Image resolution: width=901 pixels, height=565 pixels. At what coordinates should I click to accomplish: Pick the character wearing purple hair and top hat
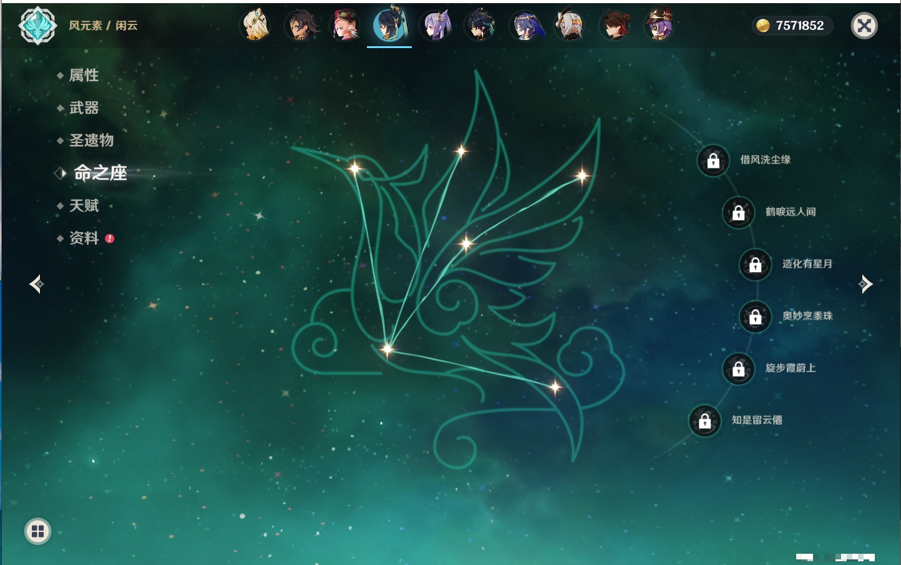[x=659, y=26]
